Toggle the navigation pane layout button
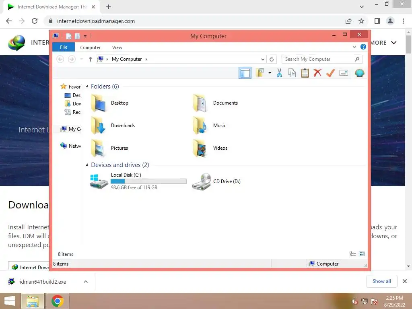 coord(245,73)
